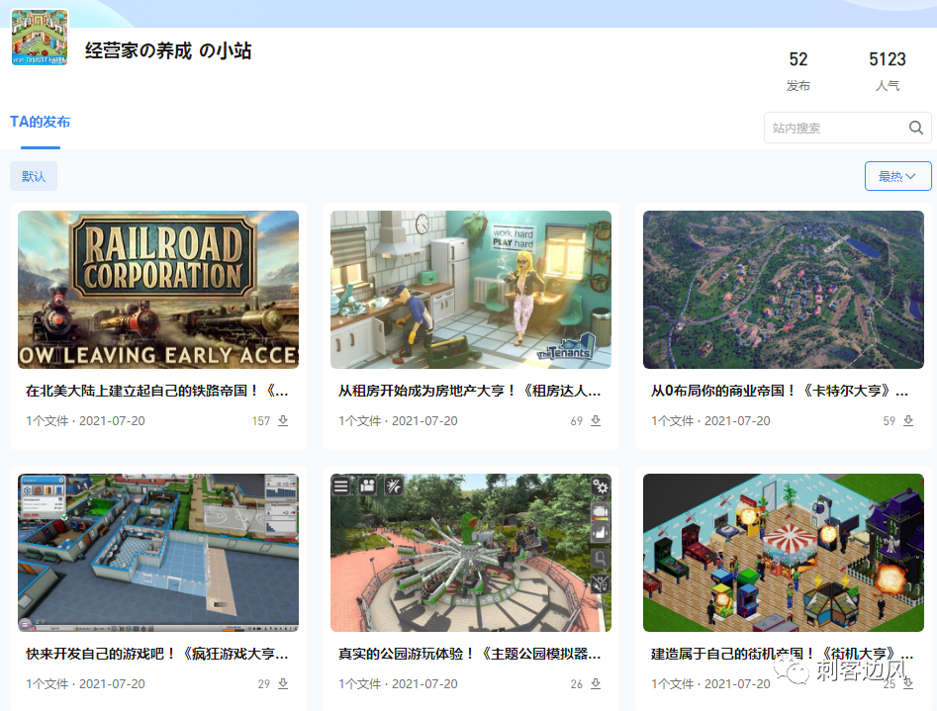This screenshot has height=711, width=937.
Task: Click the 157 download count
Action: [261, 421]
